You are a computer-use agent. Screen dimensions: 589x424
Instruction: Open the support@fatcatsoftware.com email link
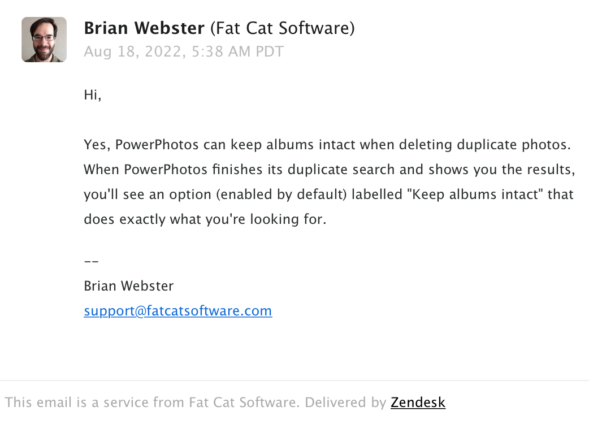point(177,311)
